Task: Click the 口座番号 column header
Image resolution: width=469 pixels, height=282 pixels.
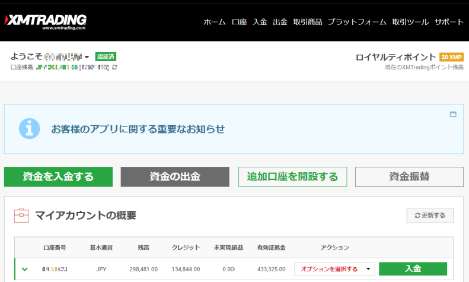Action: click(55, 248)
